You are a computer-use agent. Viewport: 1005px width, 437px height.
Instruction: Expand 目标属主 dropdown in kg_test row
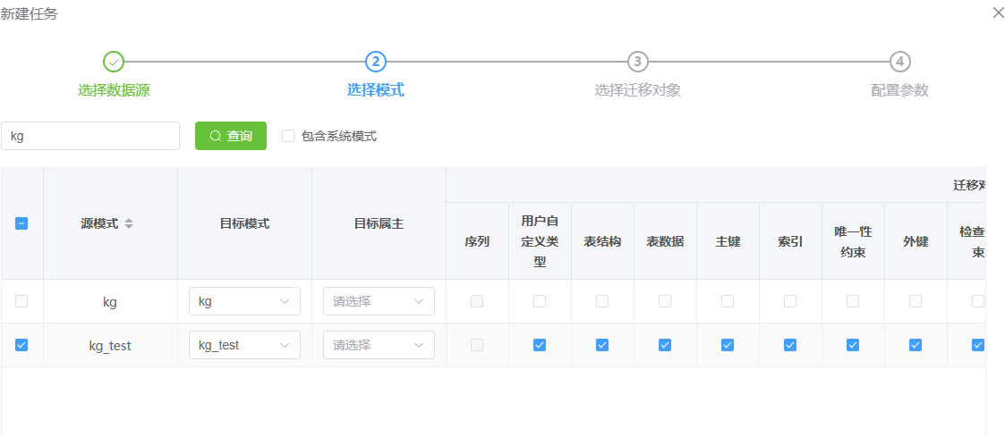click(379, 345)
